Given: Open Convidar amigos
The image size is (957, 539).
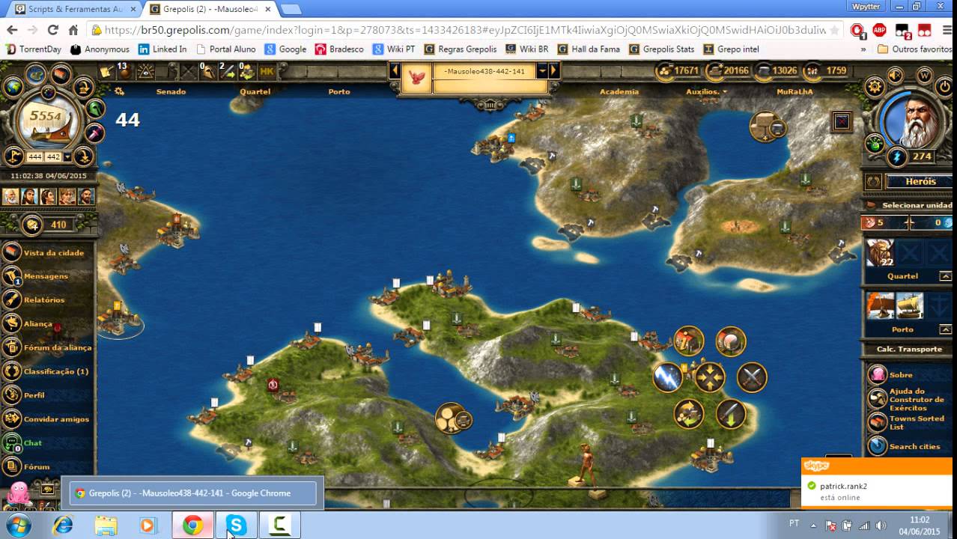Looking at the screenshot, I should [48, 419].
